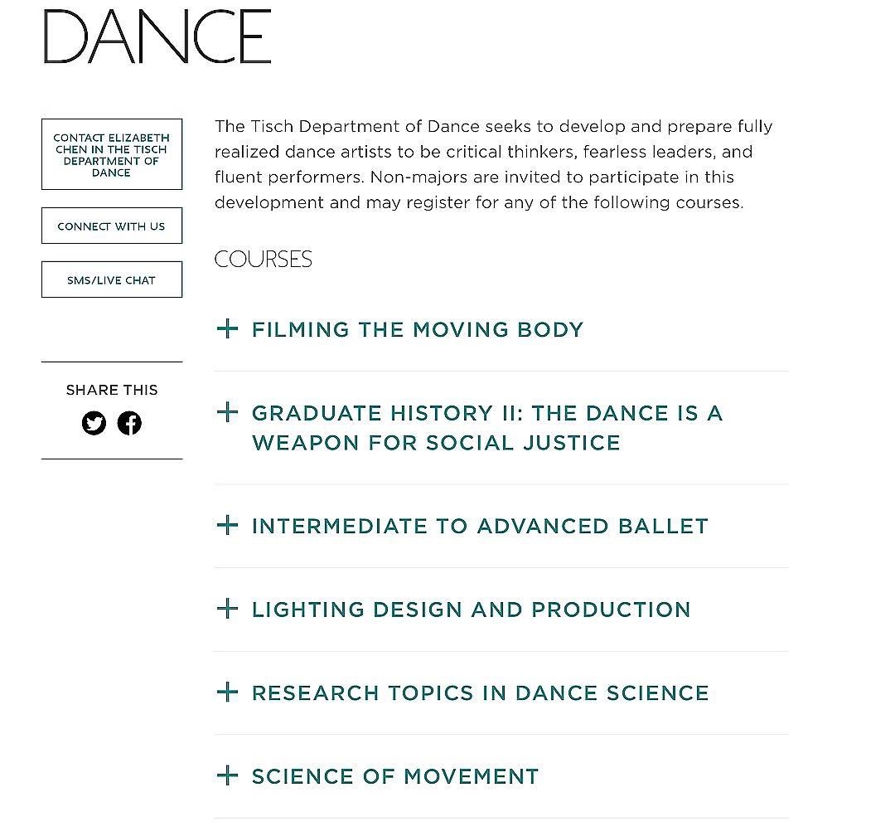895x826 pixels.
Task: Click plus icon beside Research Topics in Dance Science
Action: pyautogui.click(x=227, y=692)
